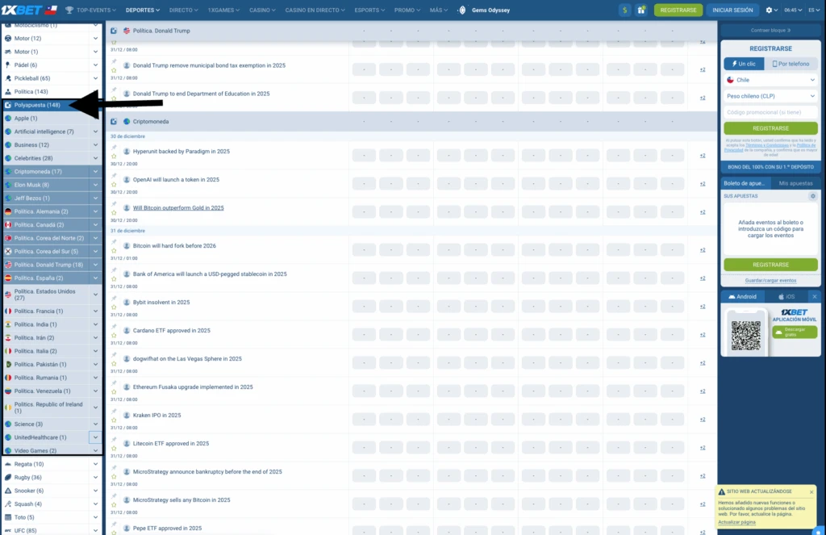This screenshot has height=535, width=826.
Task: Expand the Celebrities (28) category
Action: (x=95, y=158)
